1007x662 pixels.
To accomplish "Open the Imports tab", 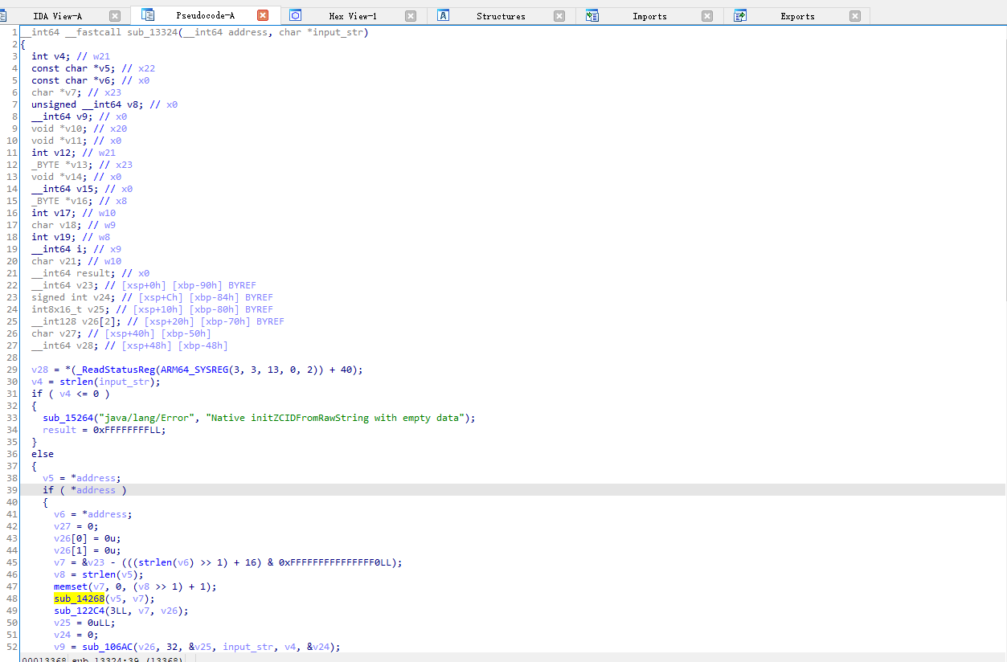I will click(649, 16).
